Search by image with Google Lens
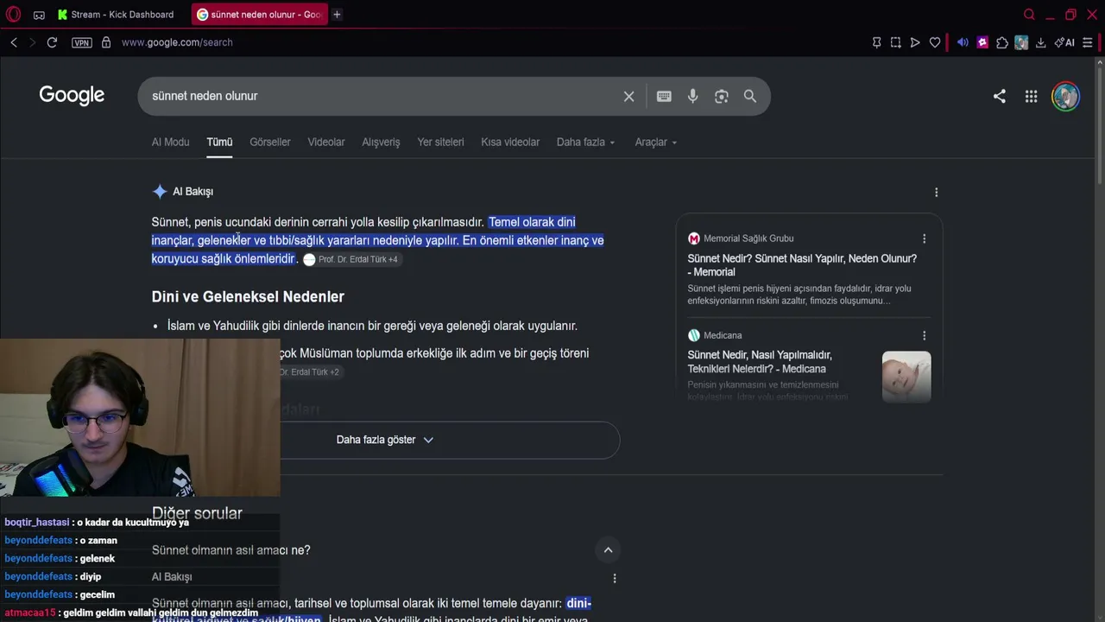The height and width of the screenshot is (622, 1105). (722, 96)
